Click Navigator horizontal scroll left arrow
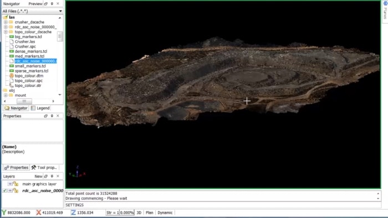The image size is (388, 218). point(4,101)
